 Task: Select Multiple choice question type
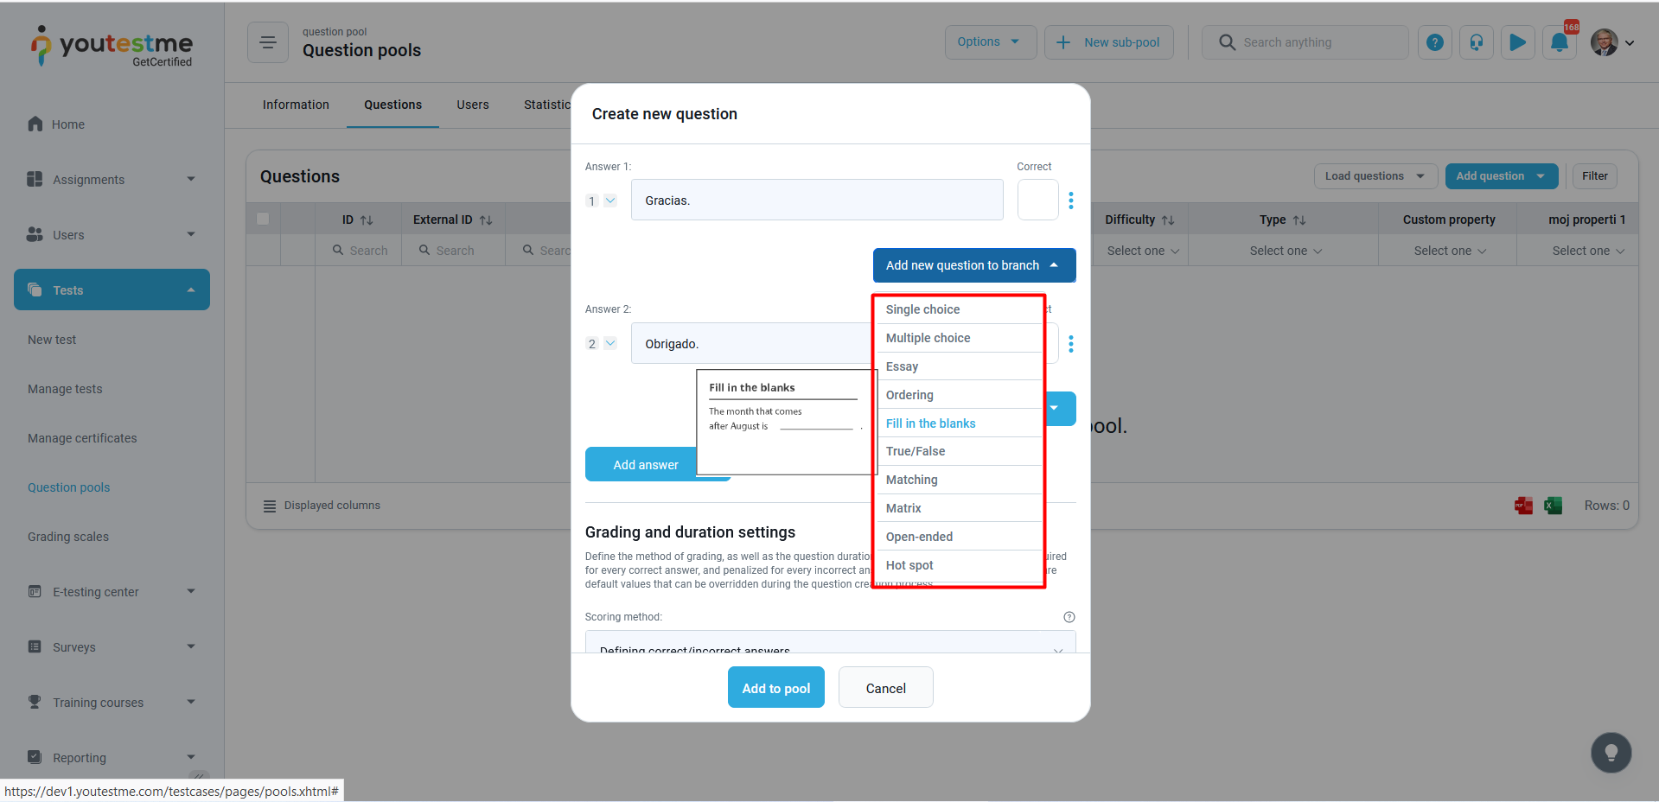959,338
